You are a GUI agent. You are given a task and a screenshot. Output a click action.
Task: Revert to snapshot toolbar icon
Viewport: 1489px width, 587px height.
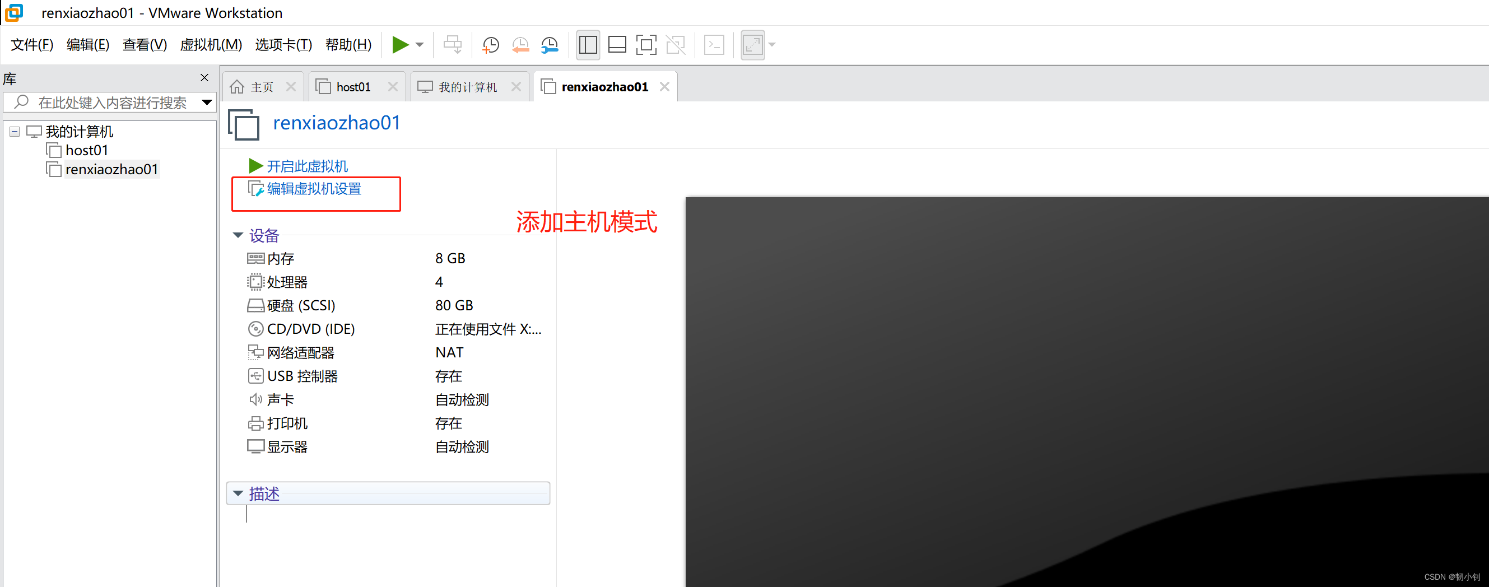520,44
